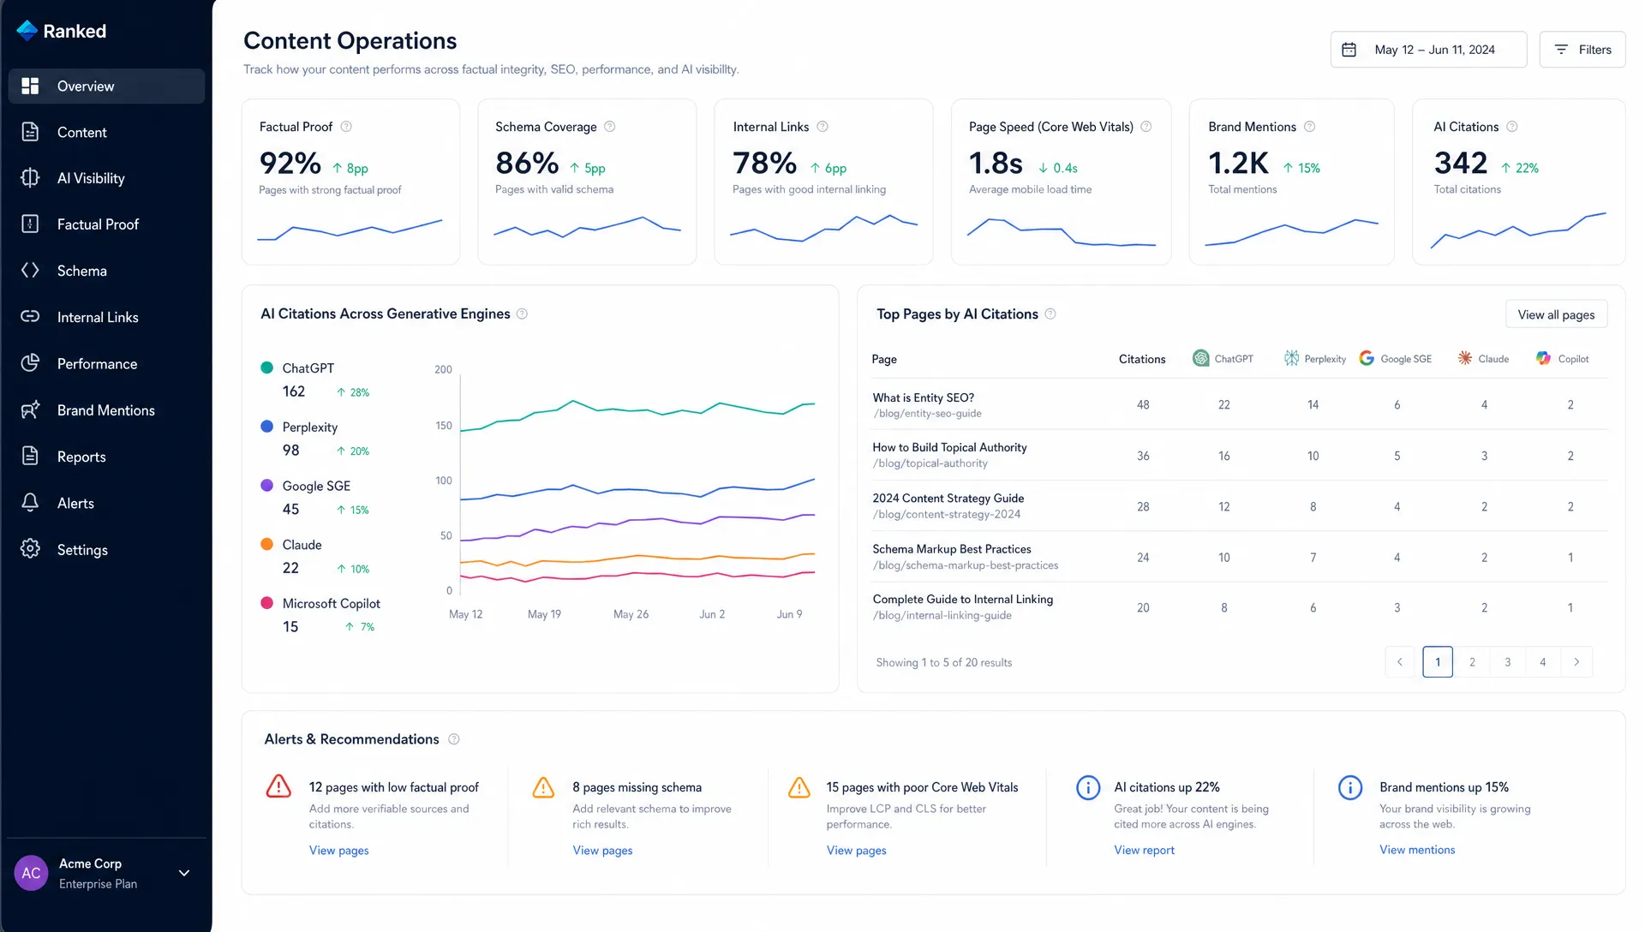
Task: Jump to results page 3
Action: pos(1508,662)
